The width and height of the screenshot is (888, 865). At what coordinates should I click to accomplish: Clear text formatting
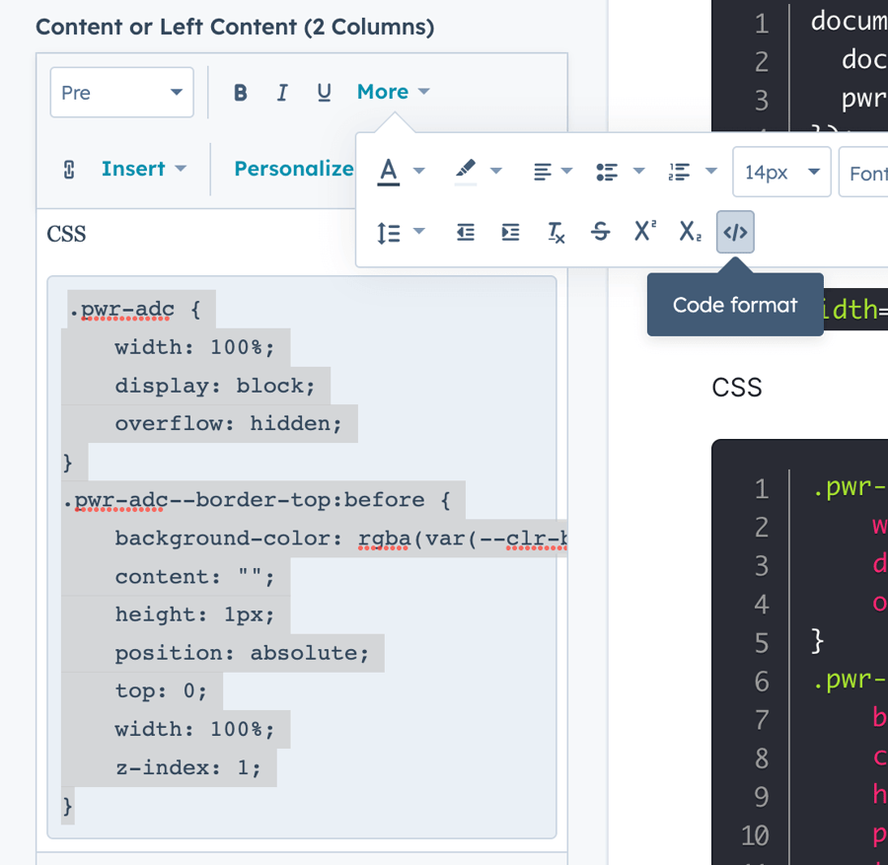click(555, 232)
